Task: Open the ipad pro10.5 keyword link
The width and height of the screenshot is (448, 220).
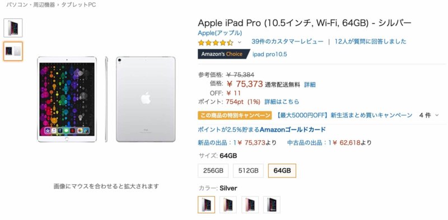Action: pyautogui.click(x=270, y=54)
